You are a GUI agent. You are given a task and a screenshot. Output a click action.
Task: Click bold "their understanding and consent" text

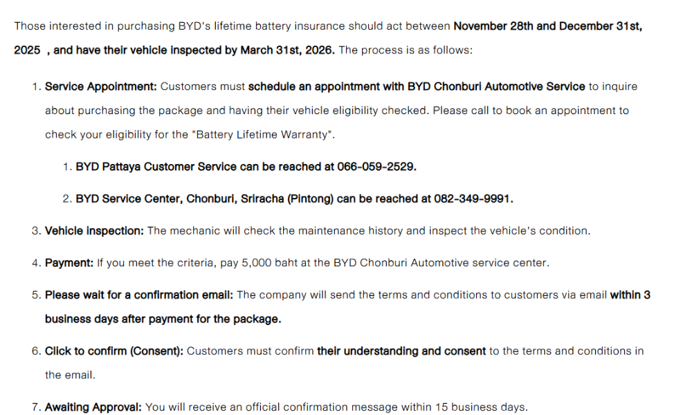(x=401, y=351)
